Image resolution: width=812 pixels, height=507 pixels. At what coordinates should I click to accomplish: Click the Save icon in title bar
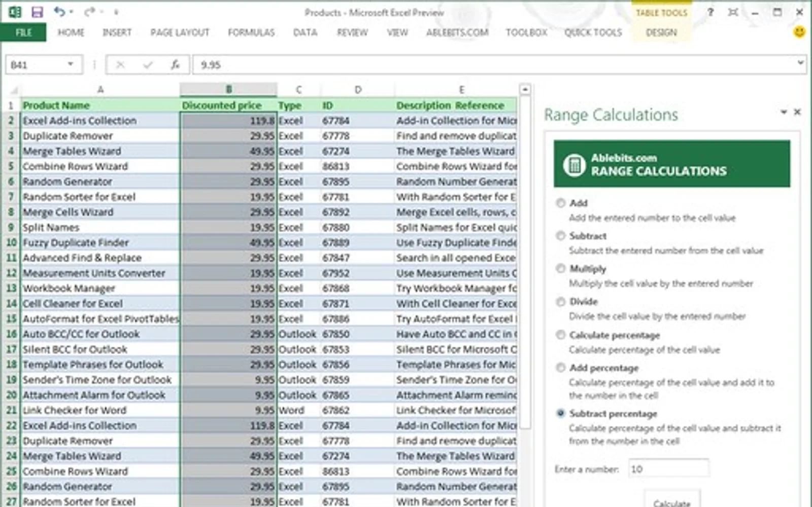[37, 12]
